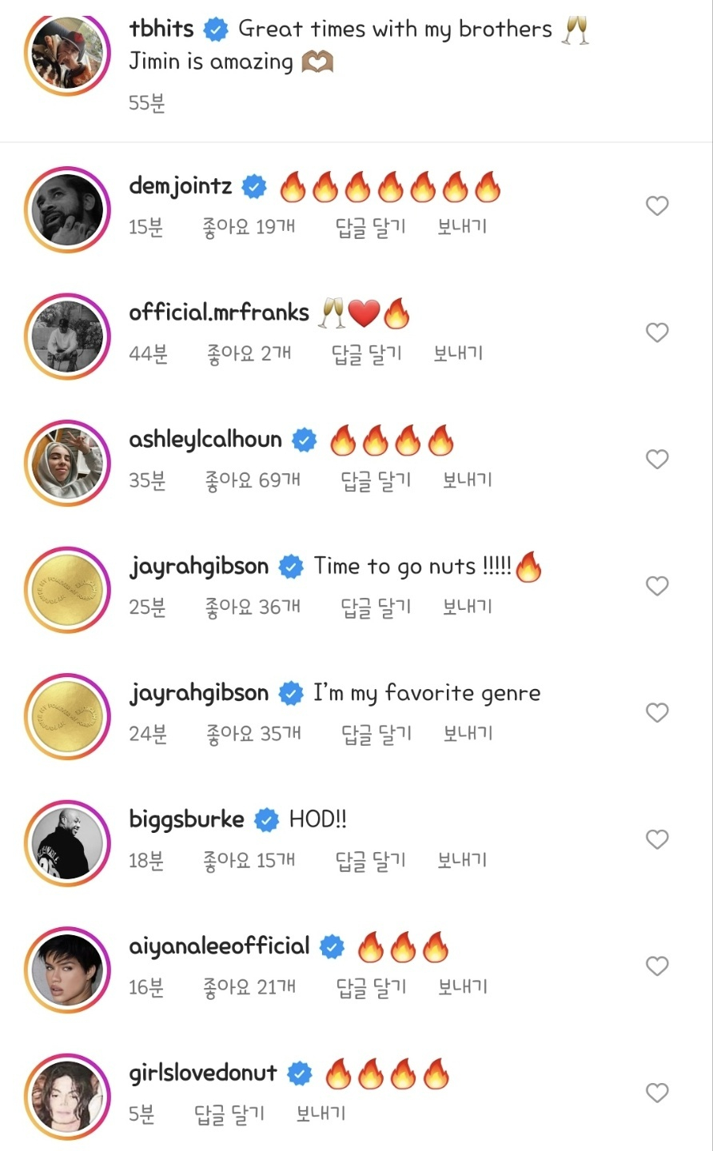The image size is (713, 1151).
Task: View likes count on biggsburke's comment
Action: [249, 860]
